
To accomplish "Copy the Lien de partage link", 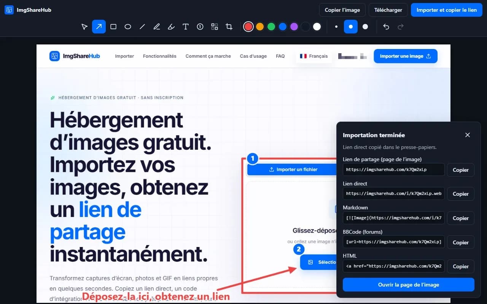I will click(x=461, y=170).
